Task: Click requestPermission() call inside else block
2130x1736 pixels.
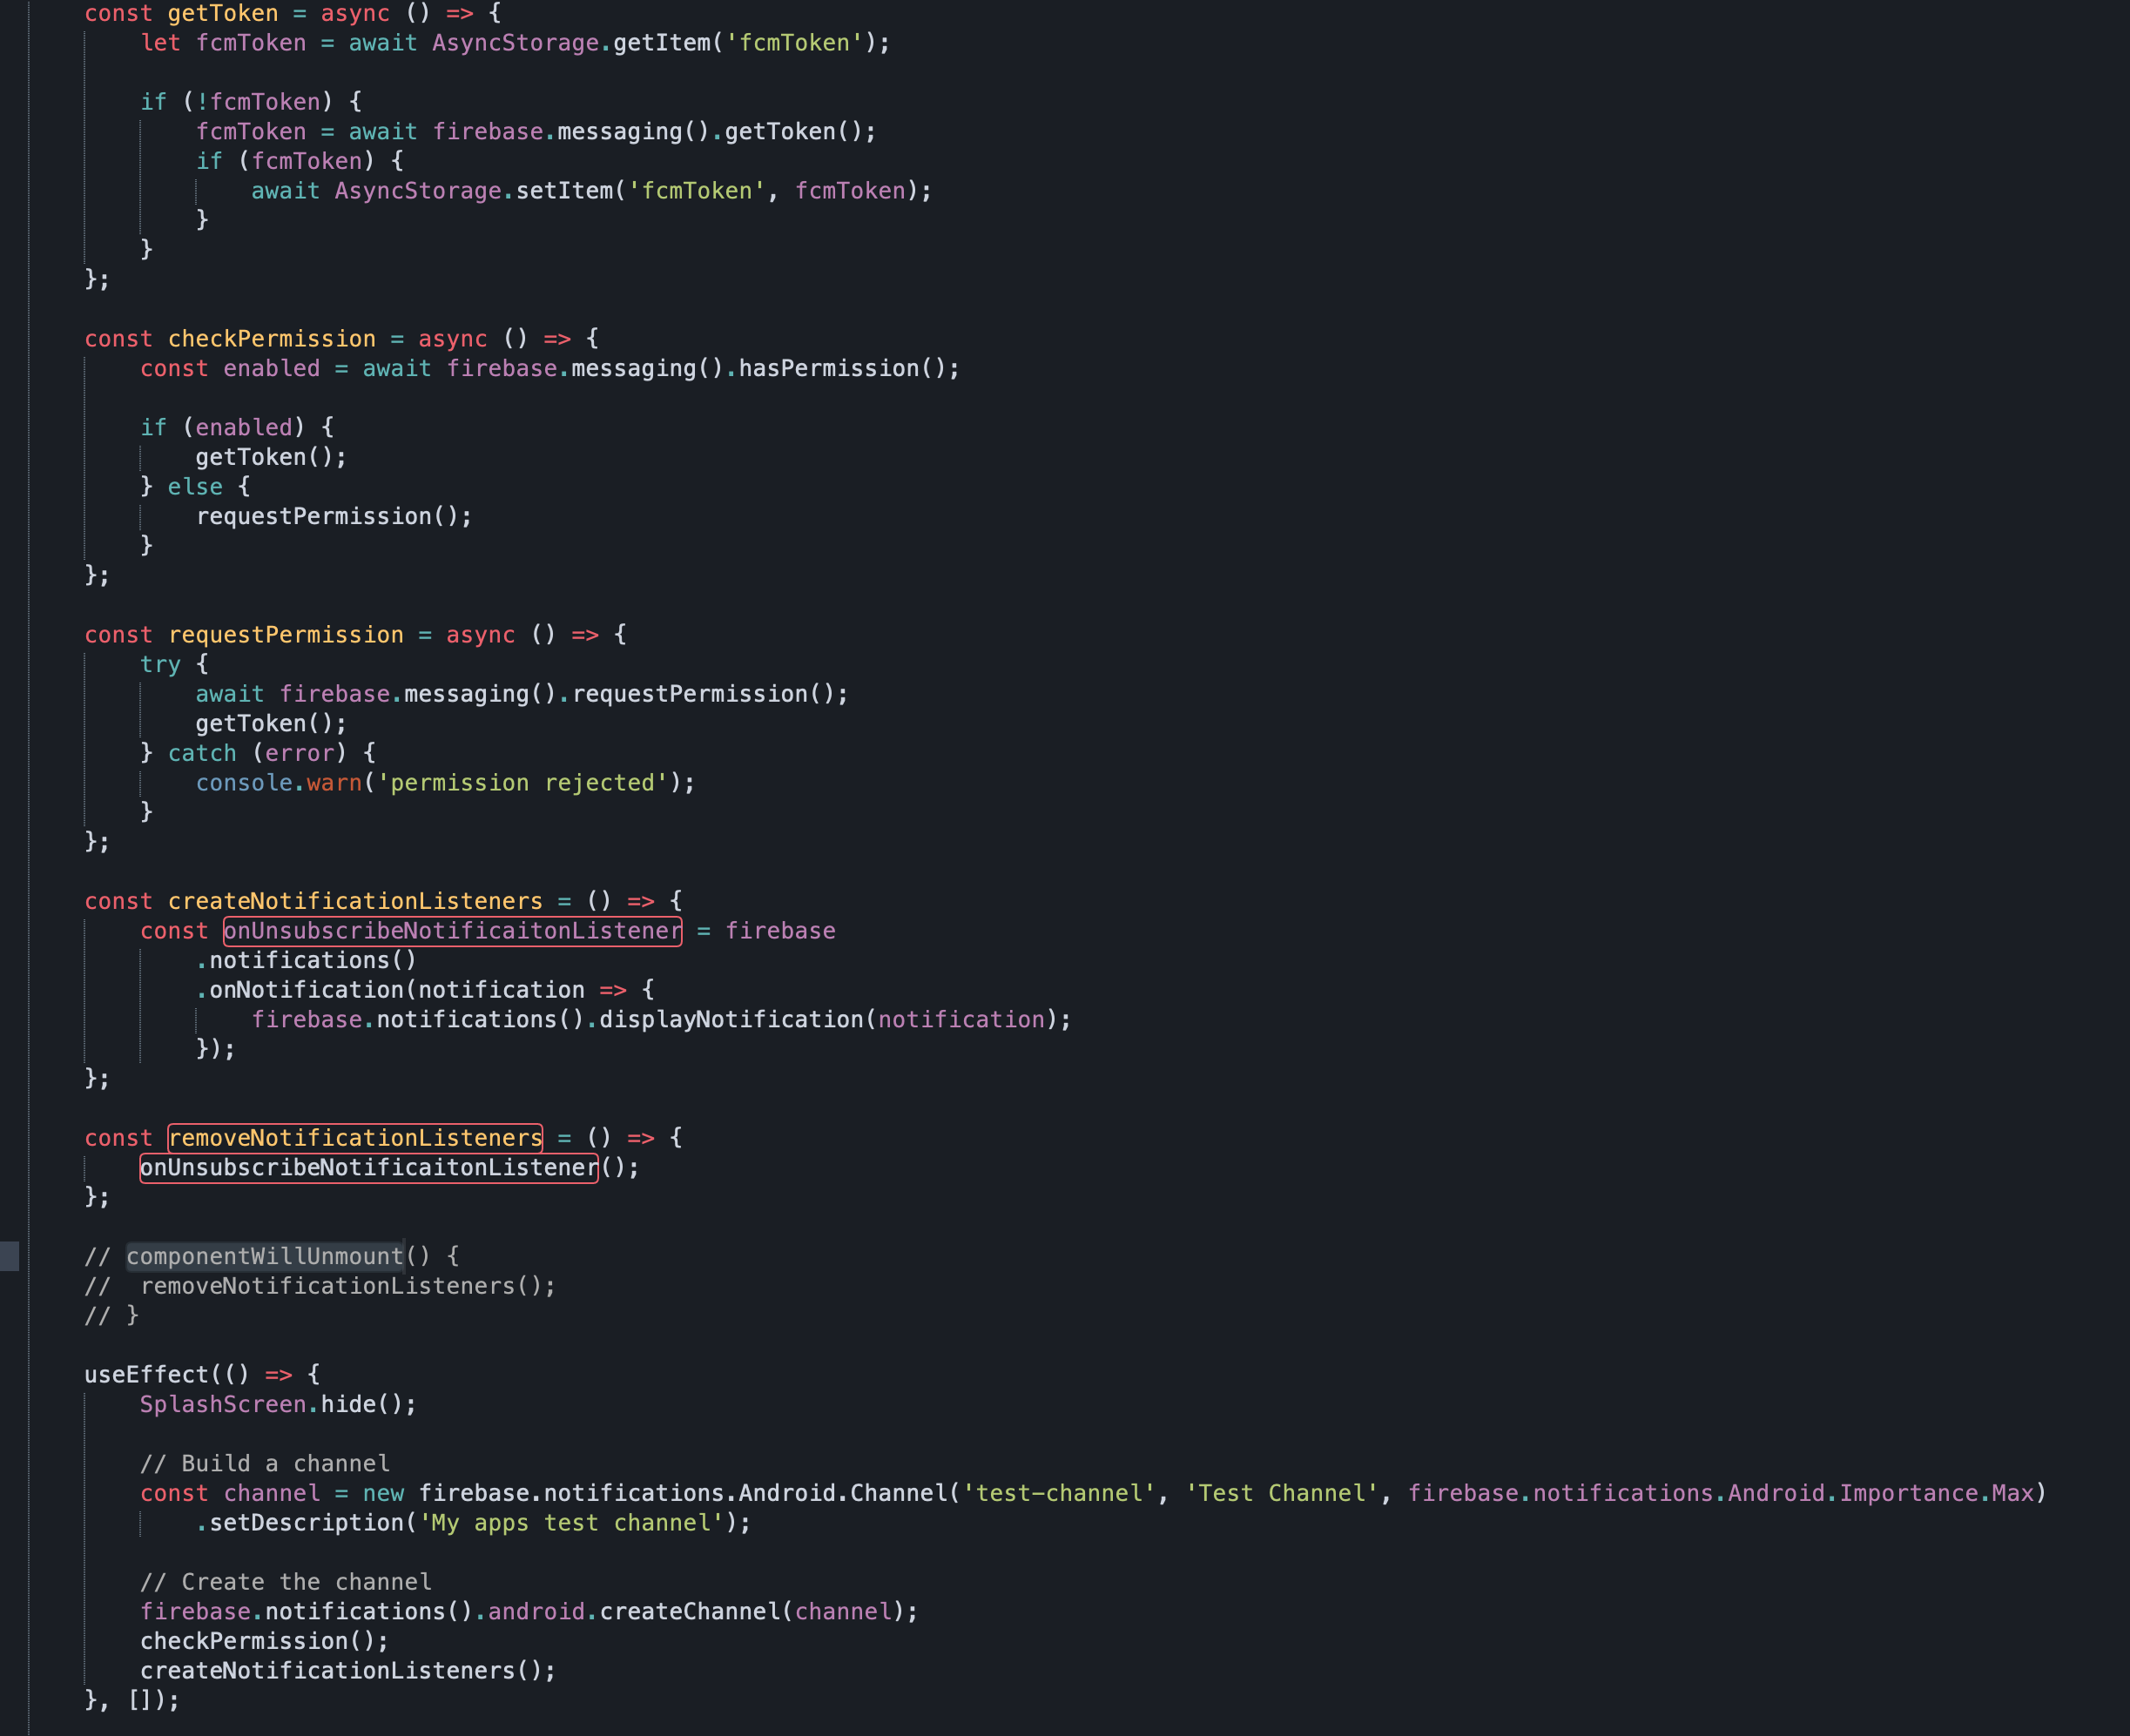Action: (x=334, y=517)
